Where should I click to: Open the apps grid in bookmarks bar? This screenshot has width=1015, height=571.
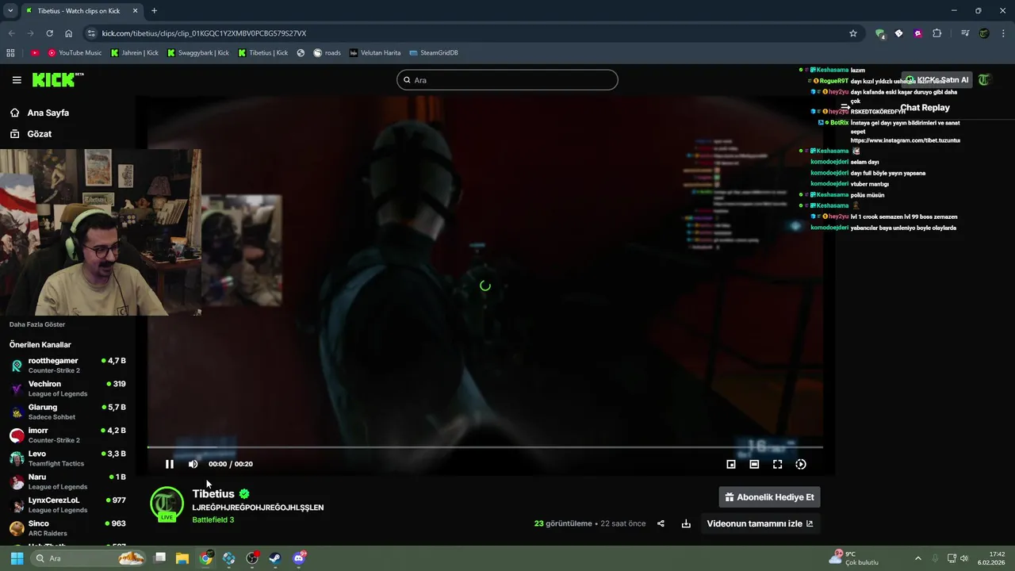(10, 53)
